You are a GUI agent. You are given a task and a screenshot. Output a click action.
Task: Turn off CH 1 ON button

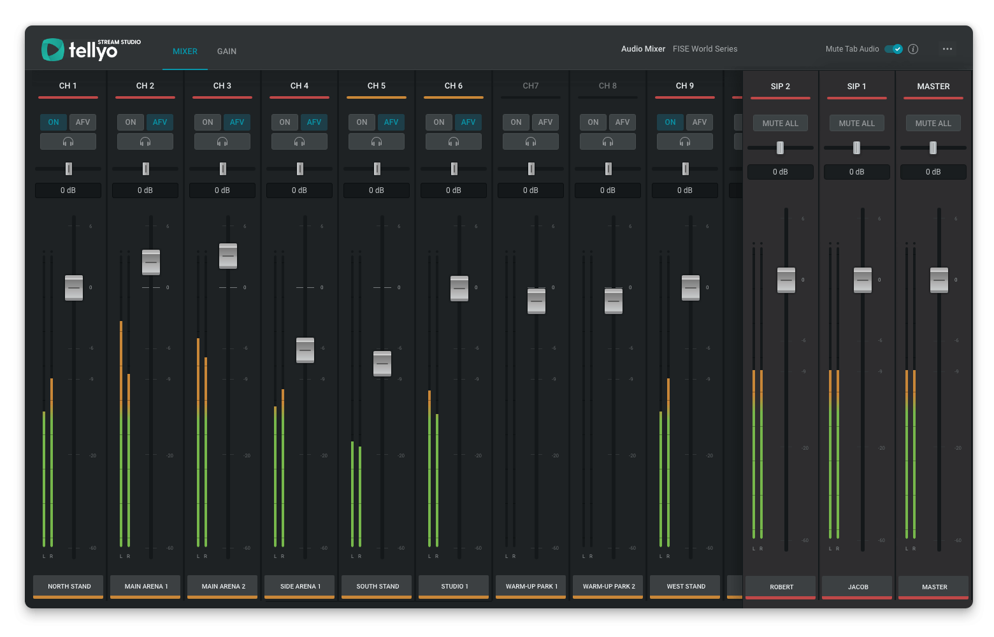point(54,122)
